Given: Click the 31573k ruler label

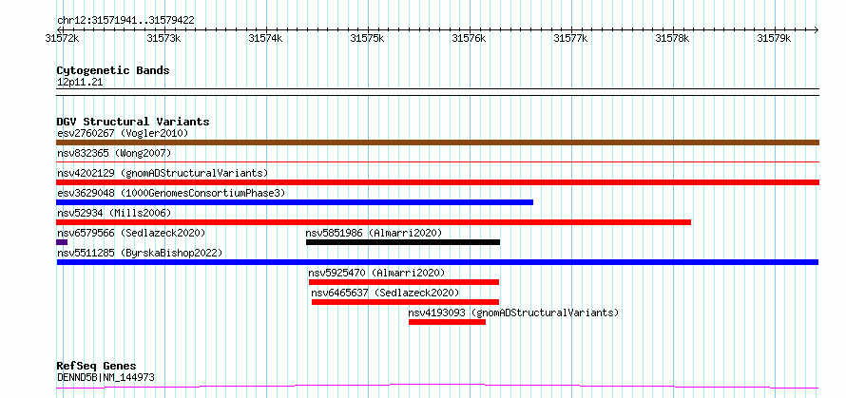Looking at the screenshot, I should click(x=164, y=38).
